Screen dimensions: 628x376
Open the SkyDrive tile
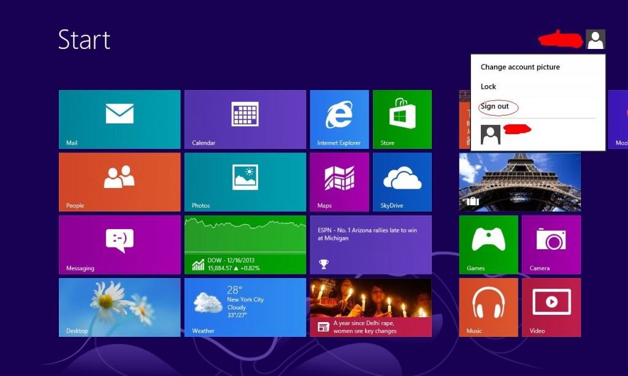(x=402, y=182)
